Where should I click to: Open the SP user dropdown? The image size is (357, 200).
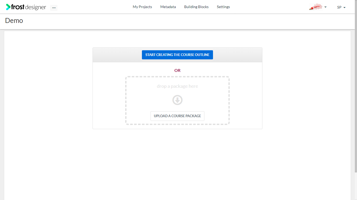[x=341, y=7]
